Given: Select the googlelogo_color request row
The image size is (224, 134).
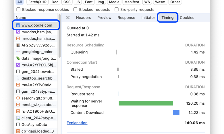Looking at the screenshot, I should click(x=36, y=52).
